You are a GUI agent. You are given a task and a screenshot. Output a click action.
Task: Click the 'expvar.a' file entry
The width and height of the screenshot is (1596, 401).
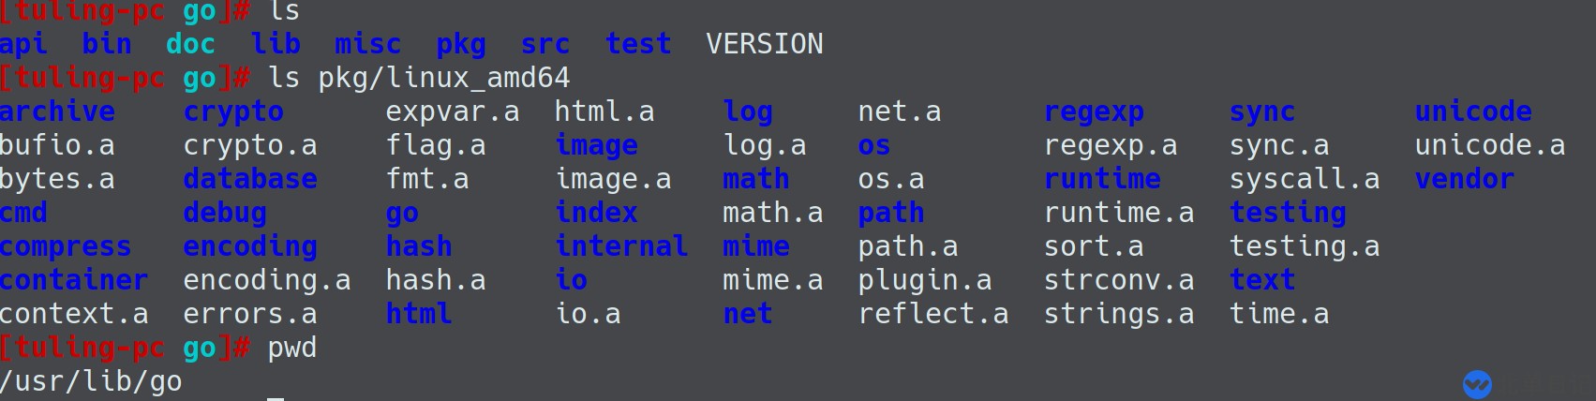tap(453, 111)
